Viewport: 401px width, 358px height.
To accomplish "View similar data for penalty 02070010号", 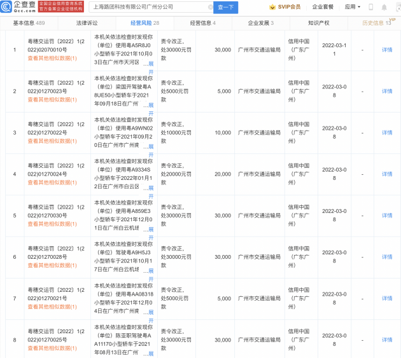I will click(x=52, y=59).
